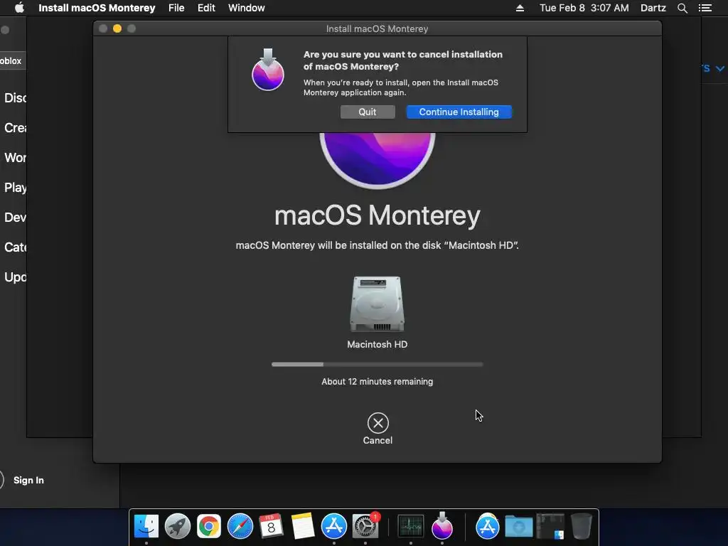Click the Macintosh HD label

click(x=377, y=344)
